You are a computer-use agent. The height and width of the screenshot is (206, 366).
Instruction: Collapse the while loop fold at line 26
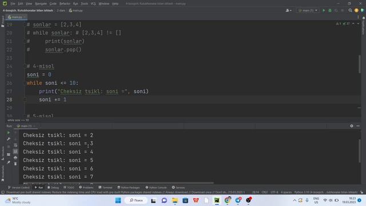click(25, 83)
